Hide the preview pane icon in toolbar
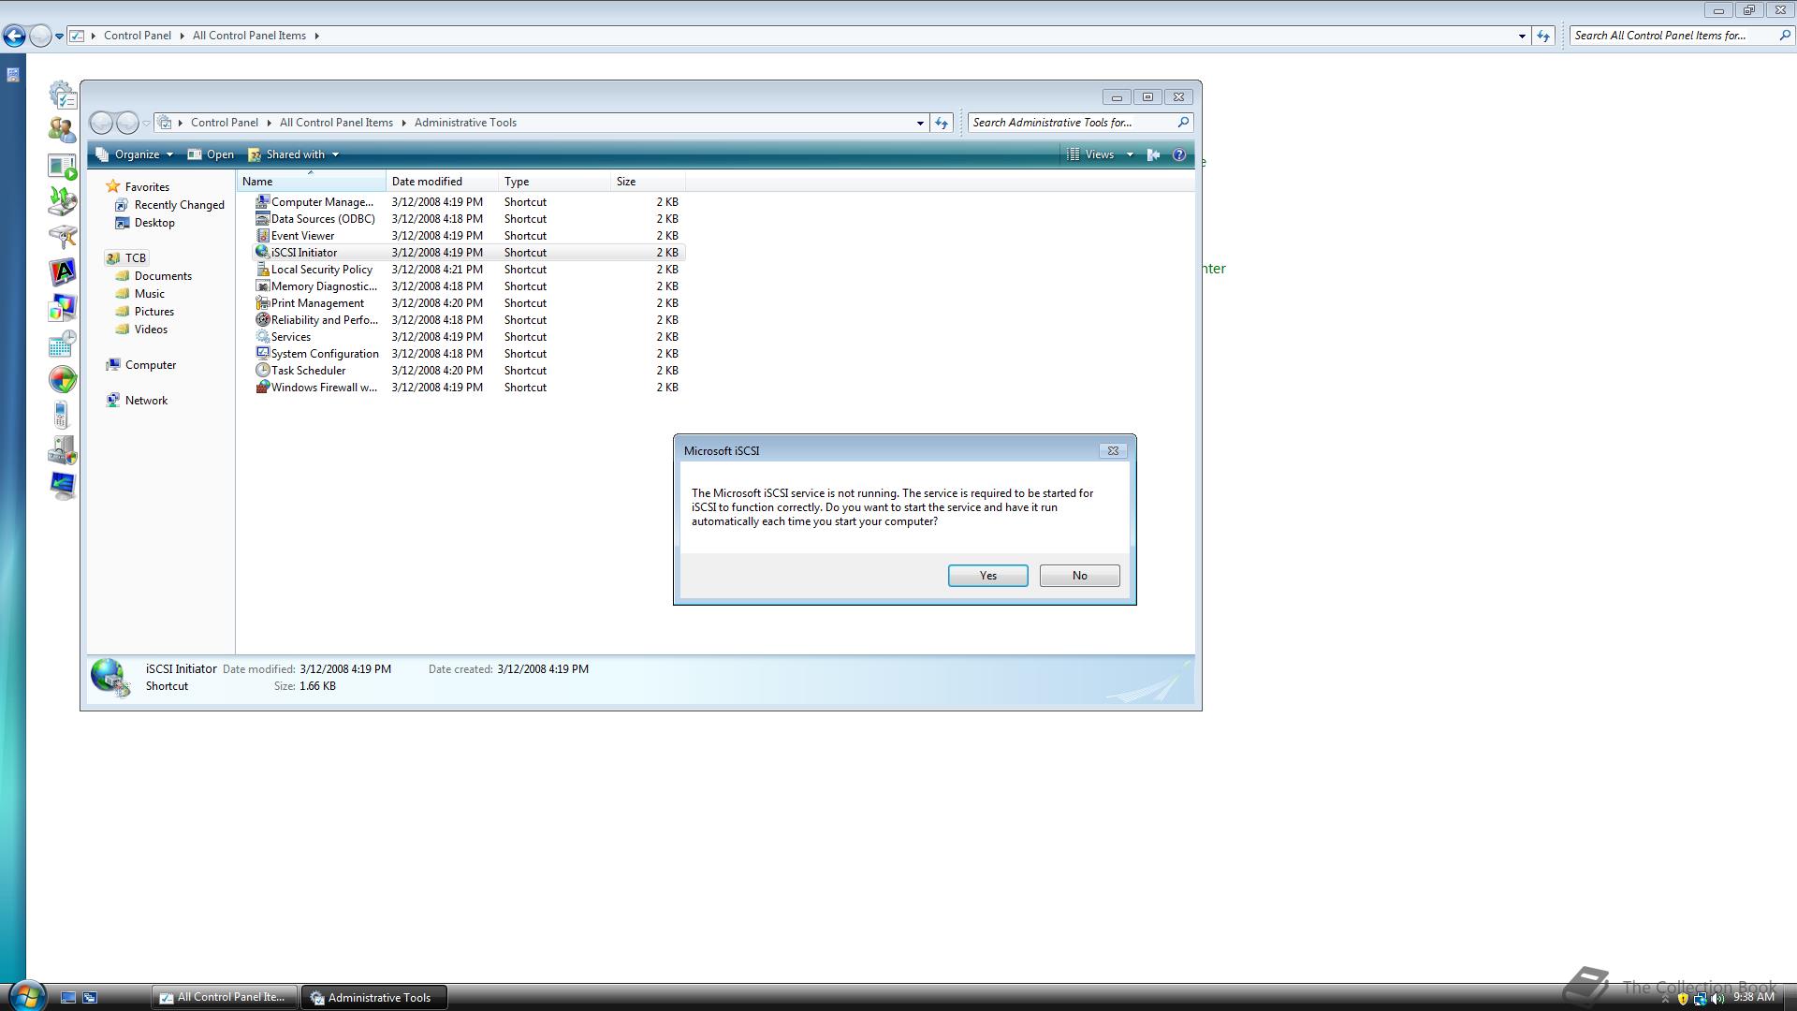 point(1153,154)
